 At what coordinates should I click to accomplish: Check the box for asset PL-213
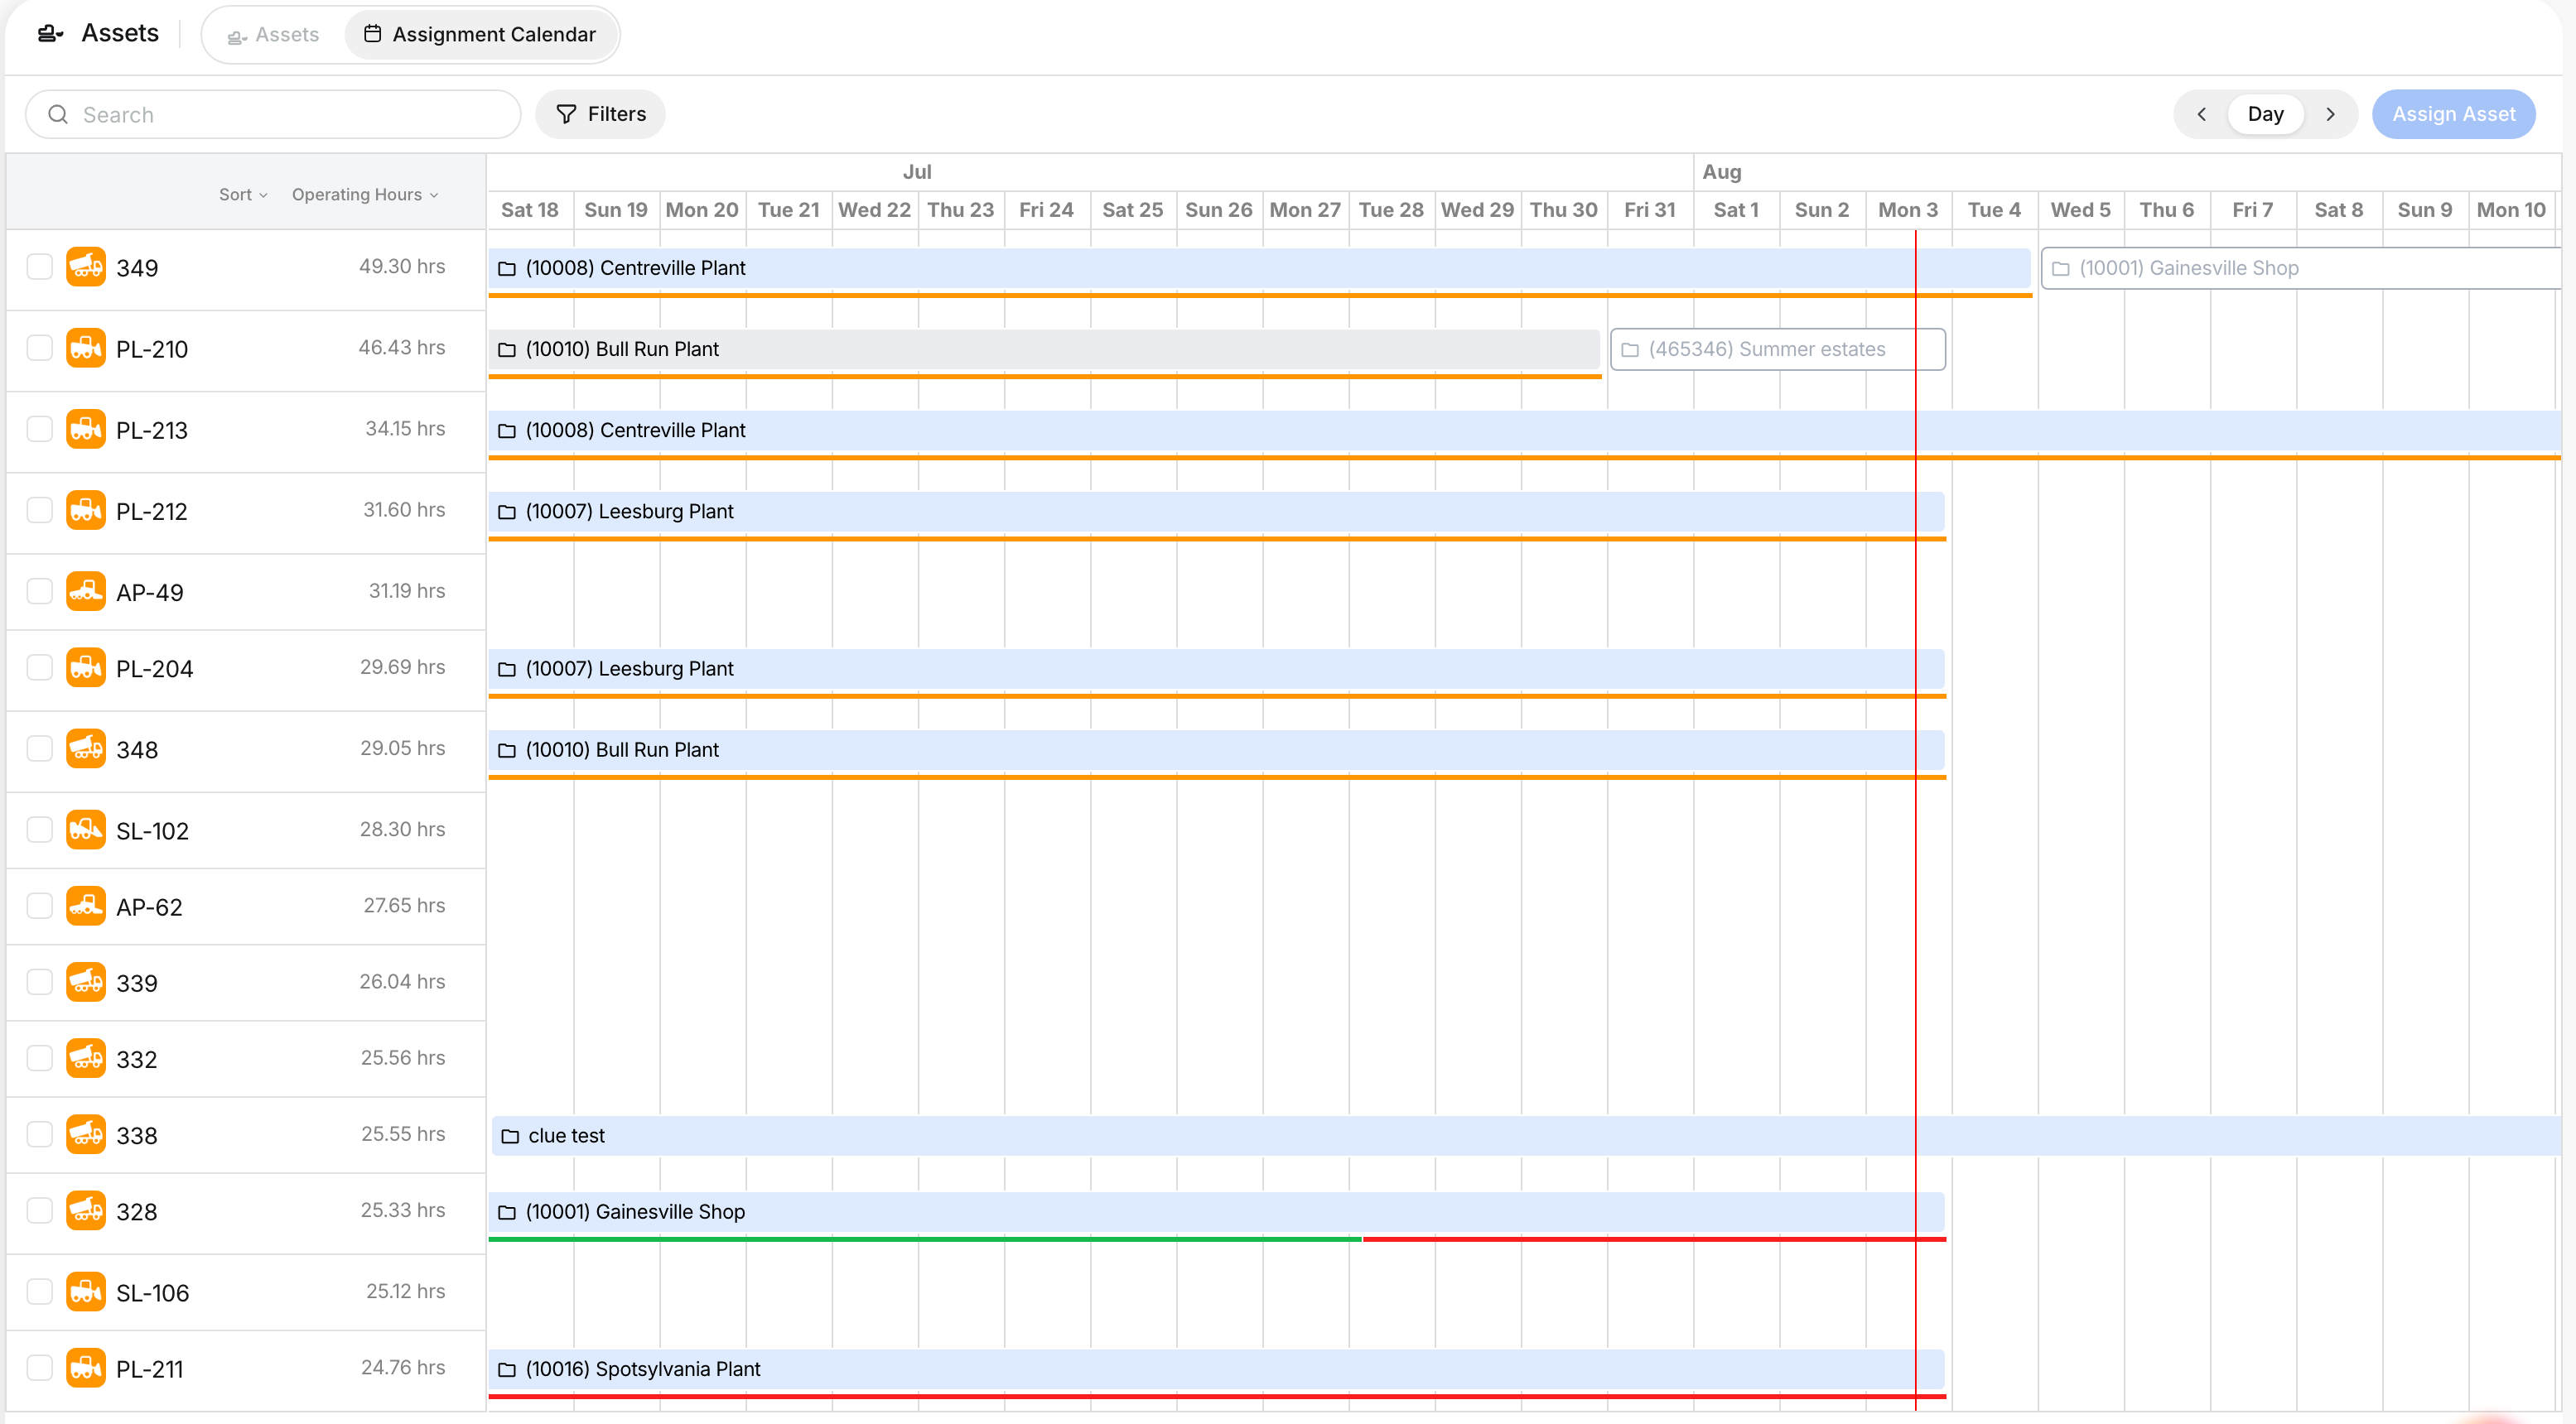pyautogui.click(x=39, y=430)
